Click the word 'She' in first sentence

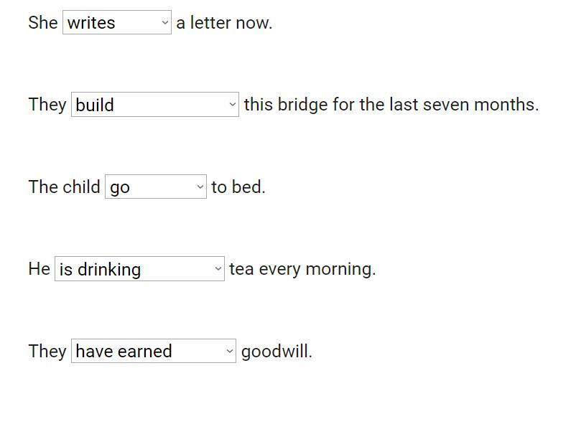pos(43,22)
